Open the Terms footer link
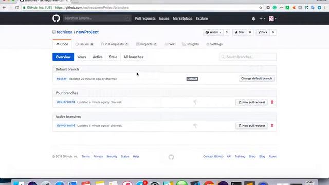This screenshot has width=329, height=185. [86, 156]
